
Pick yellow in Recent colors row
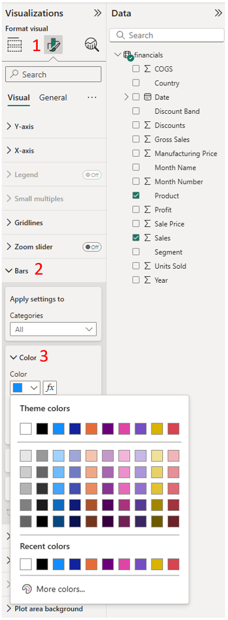tap(157, 564)
